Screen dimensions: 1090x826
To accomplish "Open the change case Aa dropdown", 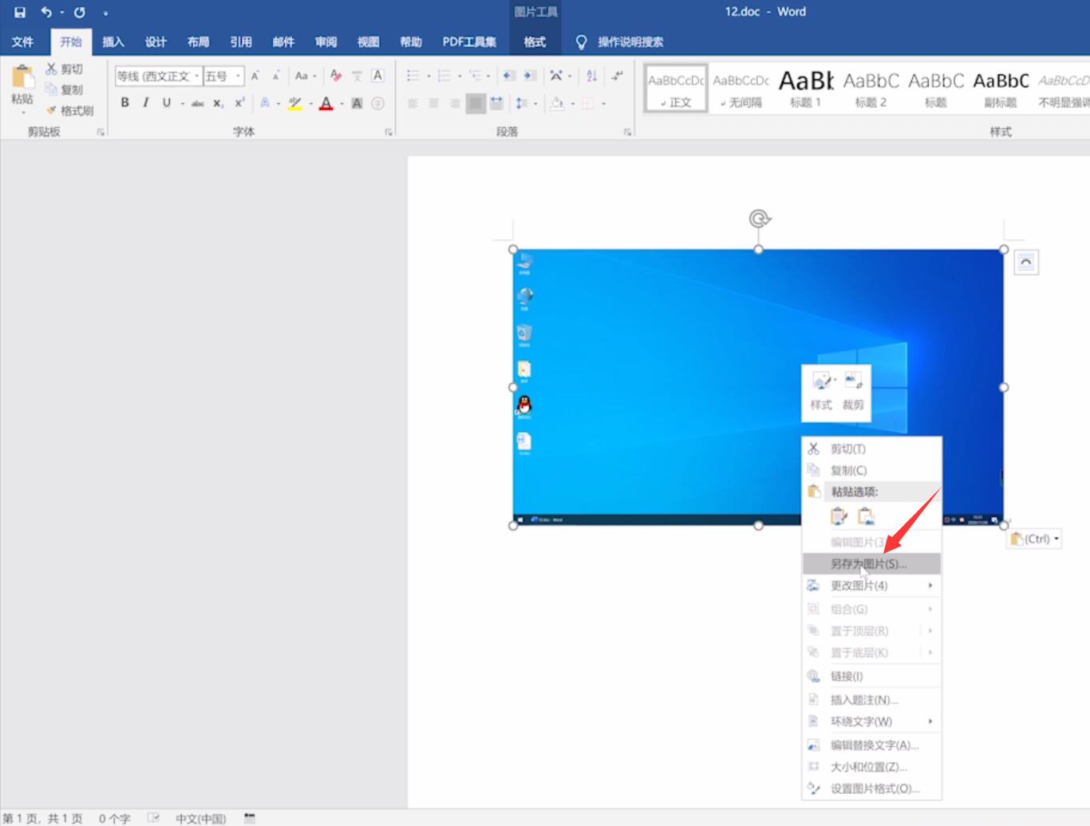I will 305,76.
